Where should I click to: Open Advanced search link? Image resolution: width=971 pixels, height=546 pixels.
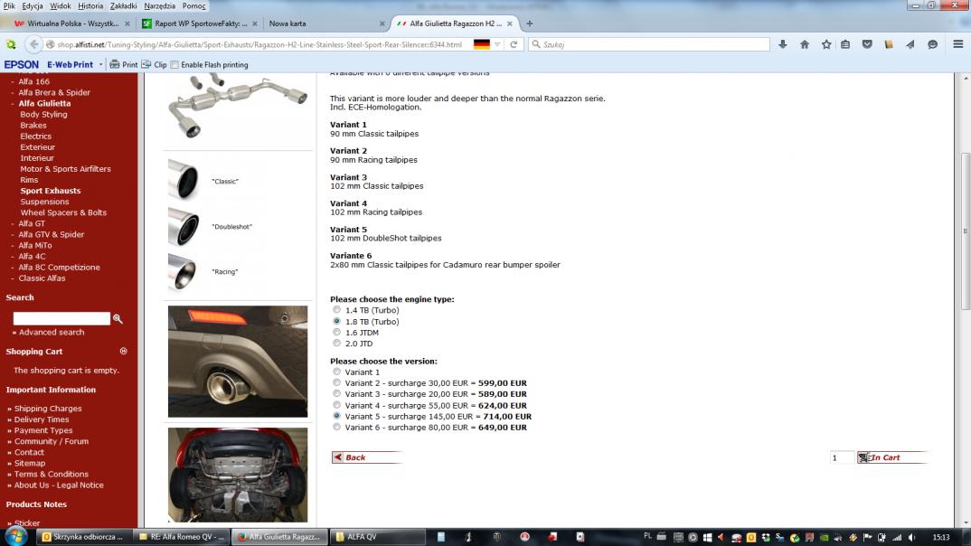tap(52, 333)
